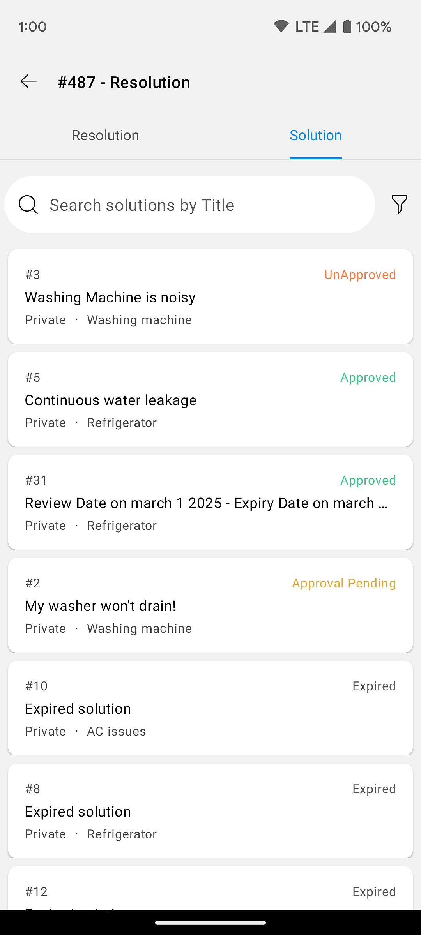The image size is (421, 935).
Task: Tap the battery status icon
Action: [x=347, y=26]
